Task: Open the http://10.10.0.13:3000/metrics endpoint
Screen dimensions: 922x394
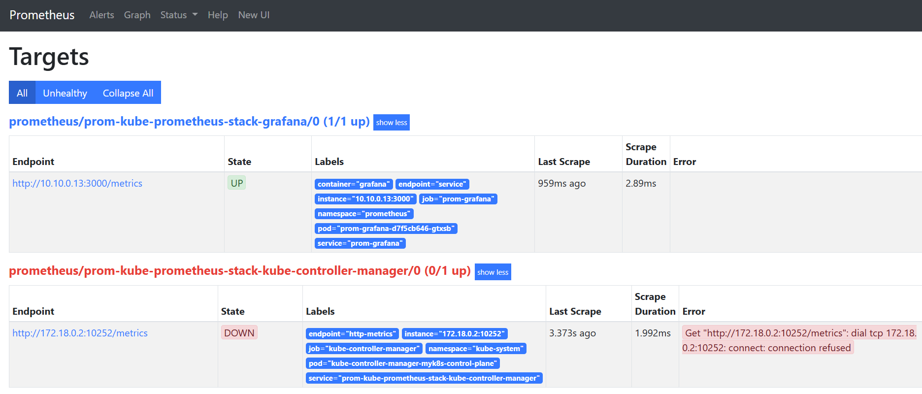Action: (x=77, y=183)
